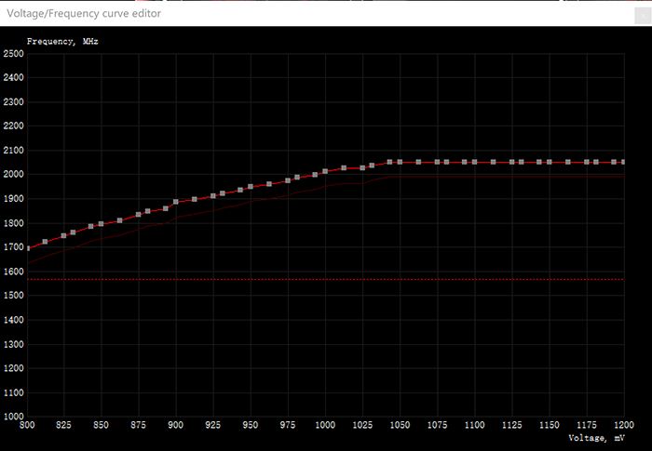Select the curve point at 1175 mV
The image size is (652, 451).
(x=586, y=162)
